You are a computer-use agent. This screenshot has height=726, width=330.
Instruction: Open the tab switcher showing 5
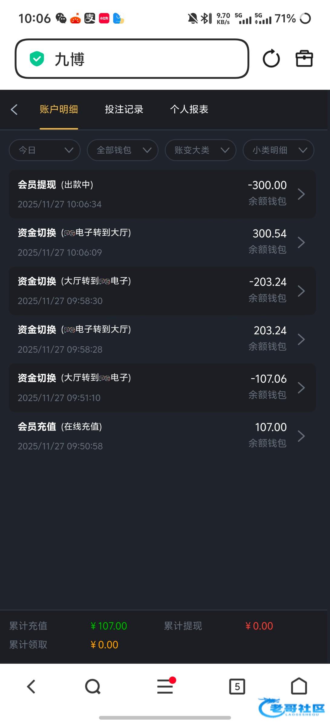[x=237, y=686]
